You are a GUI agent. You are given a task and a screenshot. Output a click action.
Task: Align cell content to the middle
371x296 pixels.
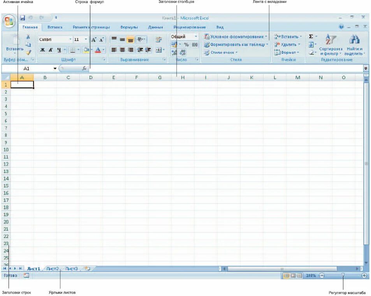[x=122, y=39]
